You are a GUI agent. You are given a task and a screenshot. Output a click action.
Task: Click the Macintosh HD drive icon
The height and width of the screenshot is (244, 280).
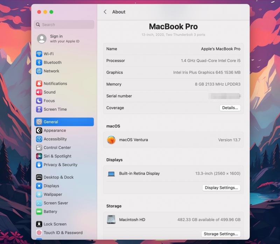coord(111,219)
